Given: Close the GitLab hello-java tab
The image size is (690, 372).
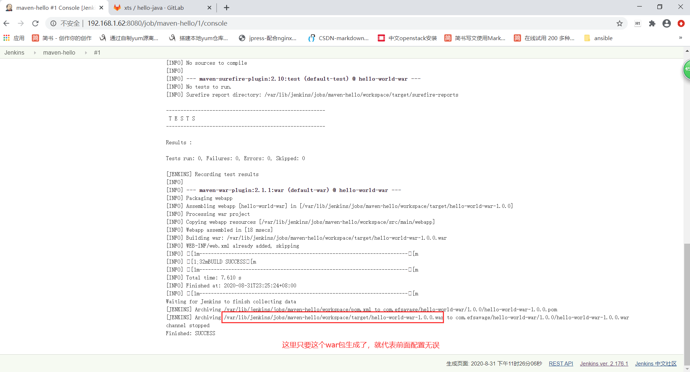Looking at the screenshot, I should click(209, 8).
